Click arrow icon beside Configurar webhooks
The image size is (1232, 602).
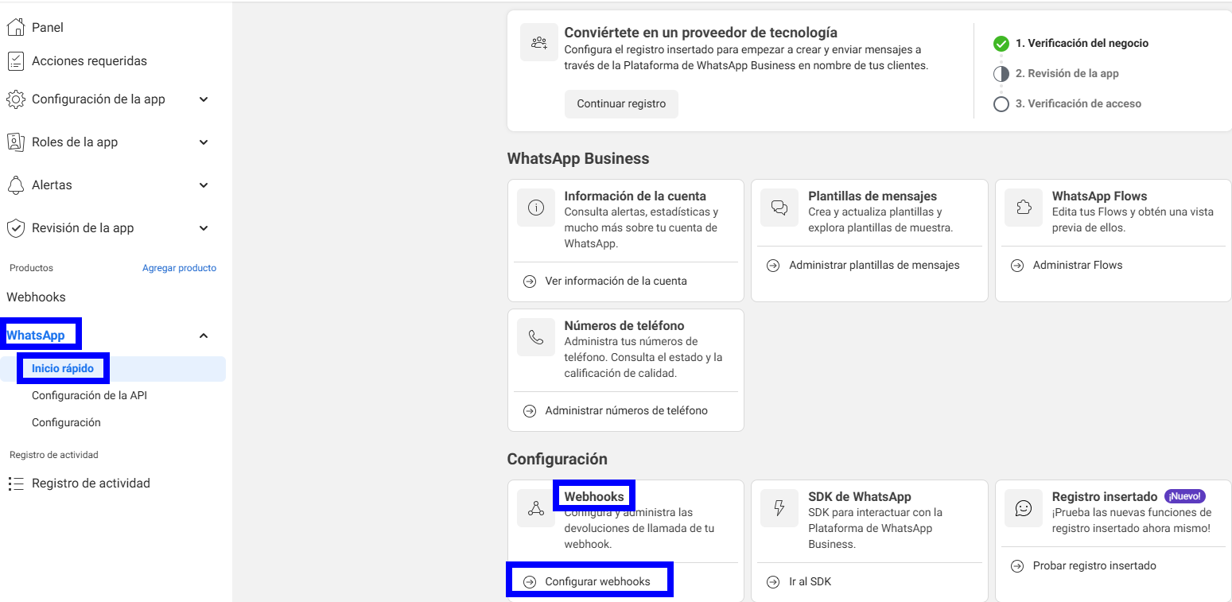pyautogui.click(x=530, y=582)
